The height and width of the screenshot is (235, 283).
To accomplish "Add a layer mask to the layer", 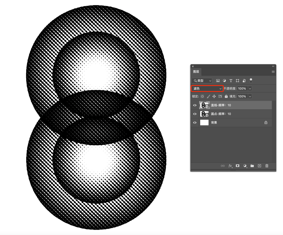I will pos(238,166).
